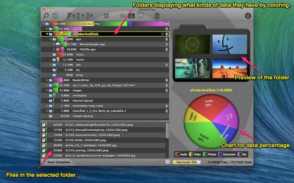Expand the ReaderWriter folder
294x183 pixels.
click(x=47, y=80)
